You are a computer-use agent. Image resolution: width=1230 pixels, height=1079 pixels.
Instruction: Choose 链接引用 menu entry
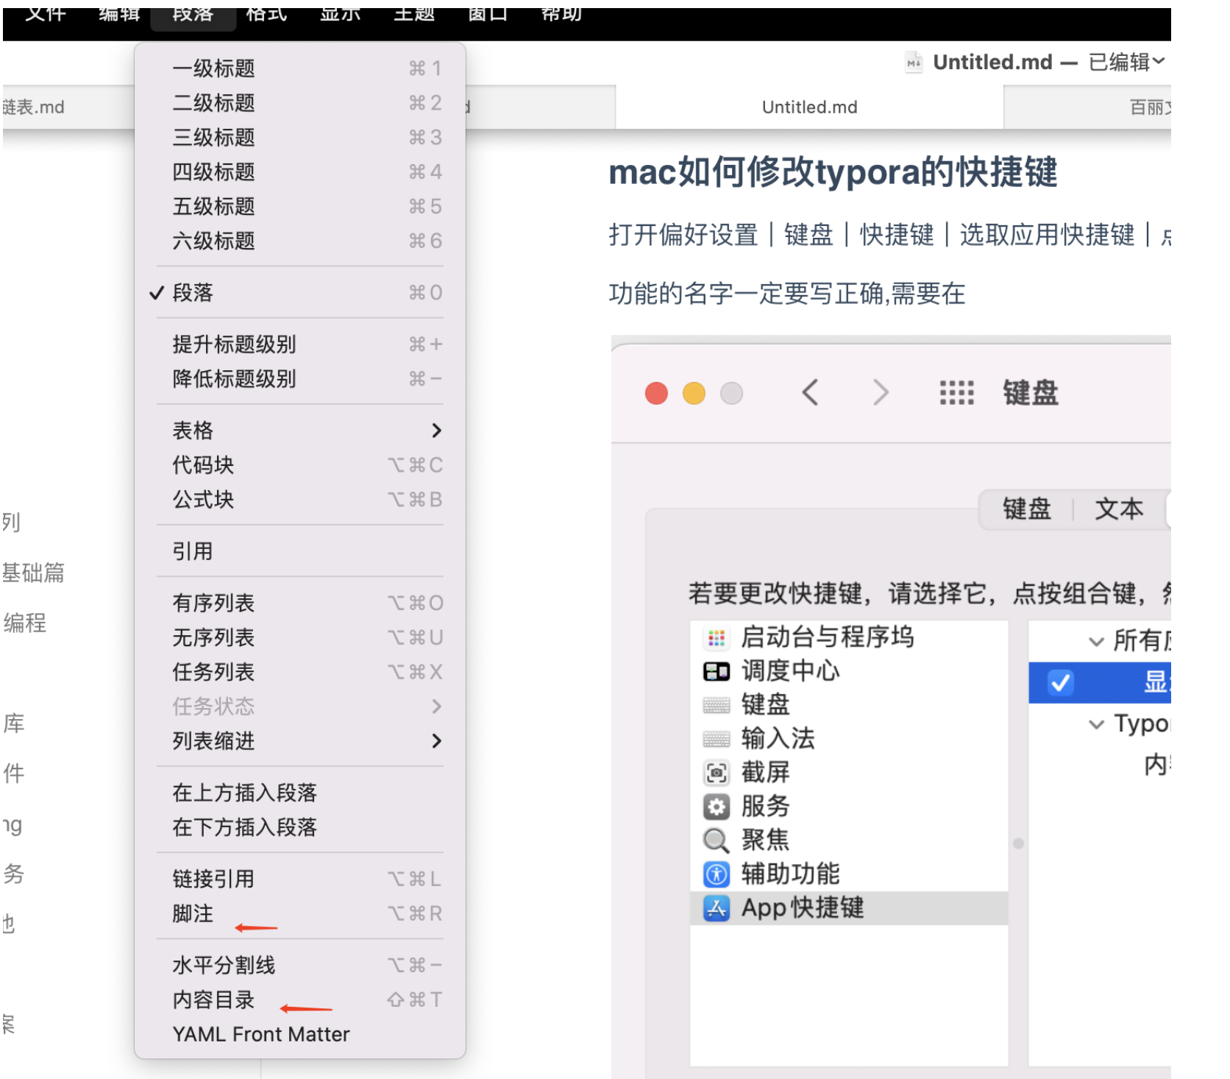(x=300, y=879)
